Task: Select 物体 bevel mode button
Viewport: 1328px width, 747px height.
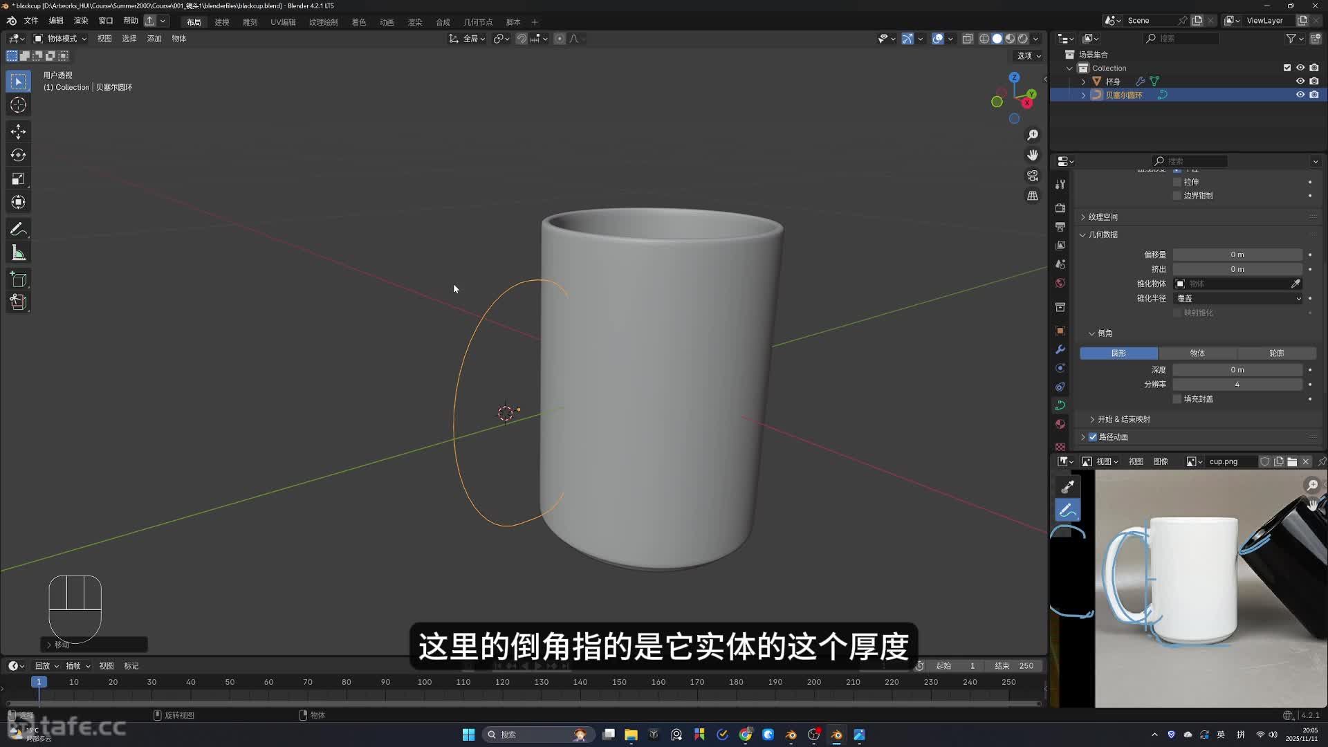Action: (1197, 353)
